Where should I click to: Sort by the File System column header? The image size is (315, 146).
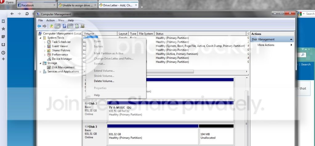coord(146,34)
